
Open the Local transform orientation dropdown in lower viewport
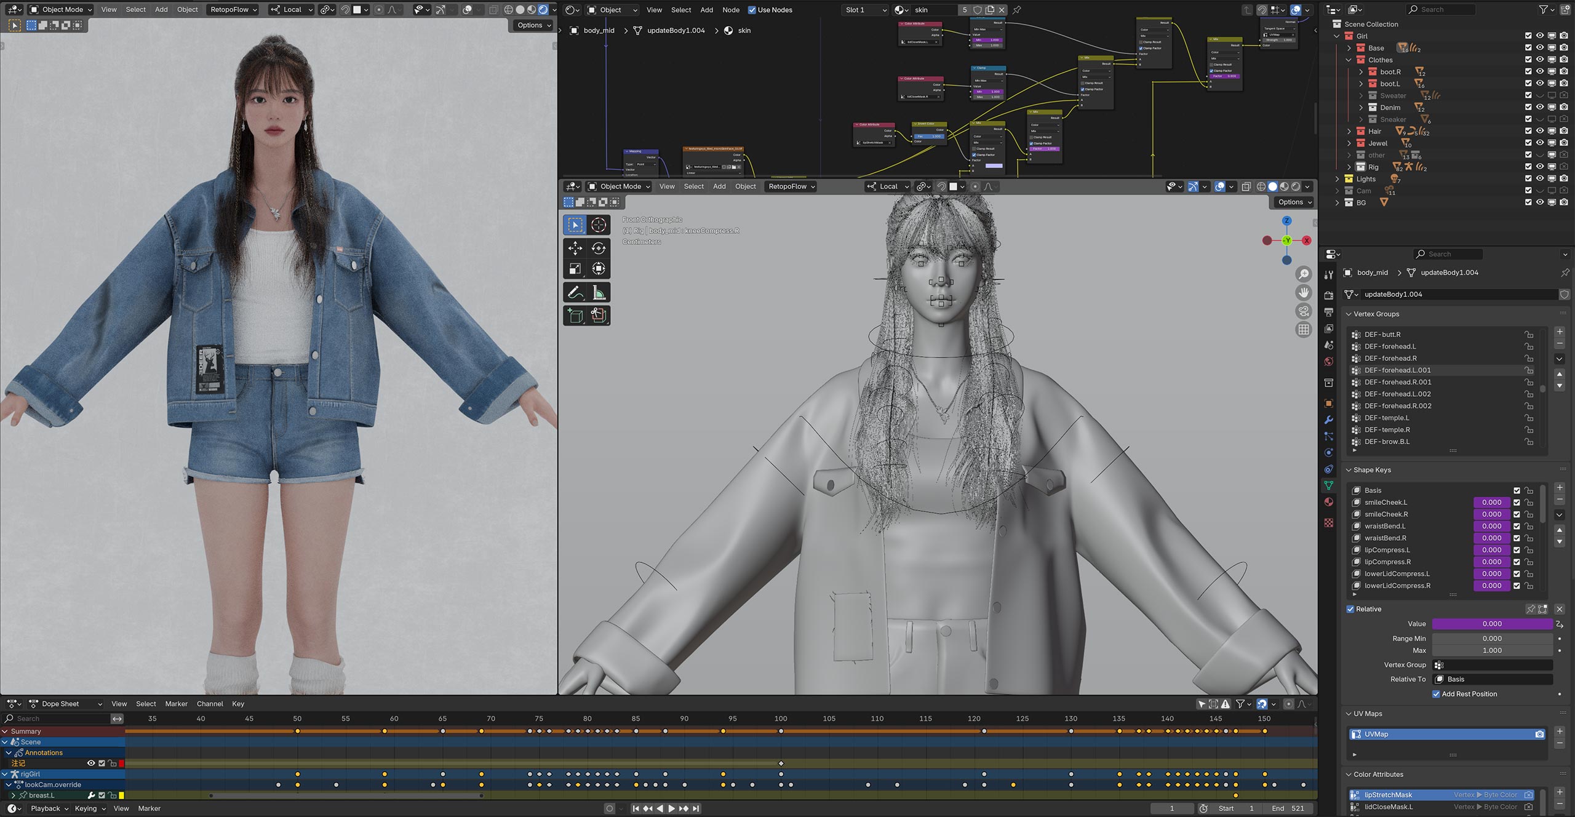888,186
